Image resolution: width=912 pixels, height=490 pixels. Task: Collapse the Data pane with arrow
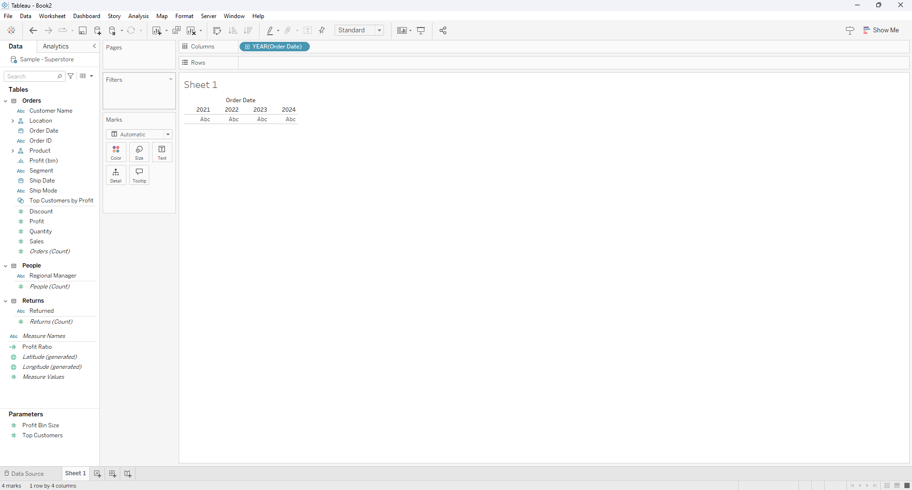point(95,46)
